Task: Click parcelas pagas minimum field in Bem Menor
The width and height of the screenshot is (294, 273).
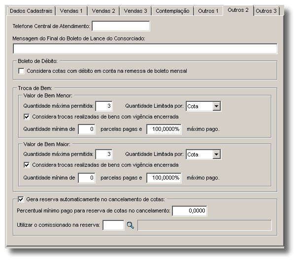Action: pyautogui.click(x=87, y=129)
